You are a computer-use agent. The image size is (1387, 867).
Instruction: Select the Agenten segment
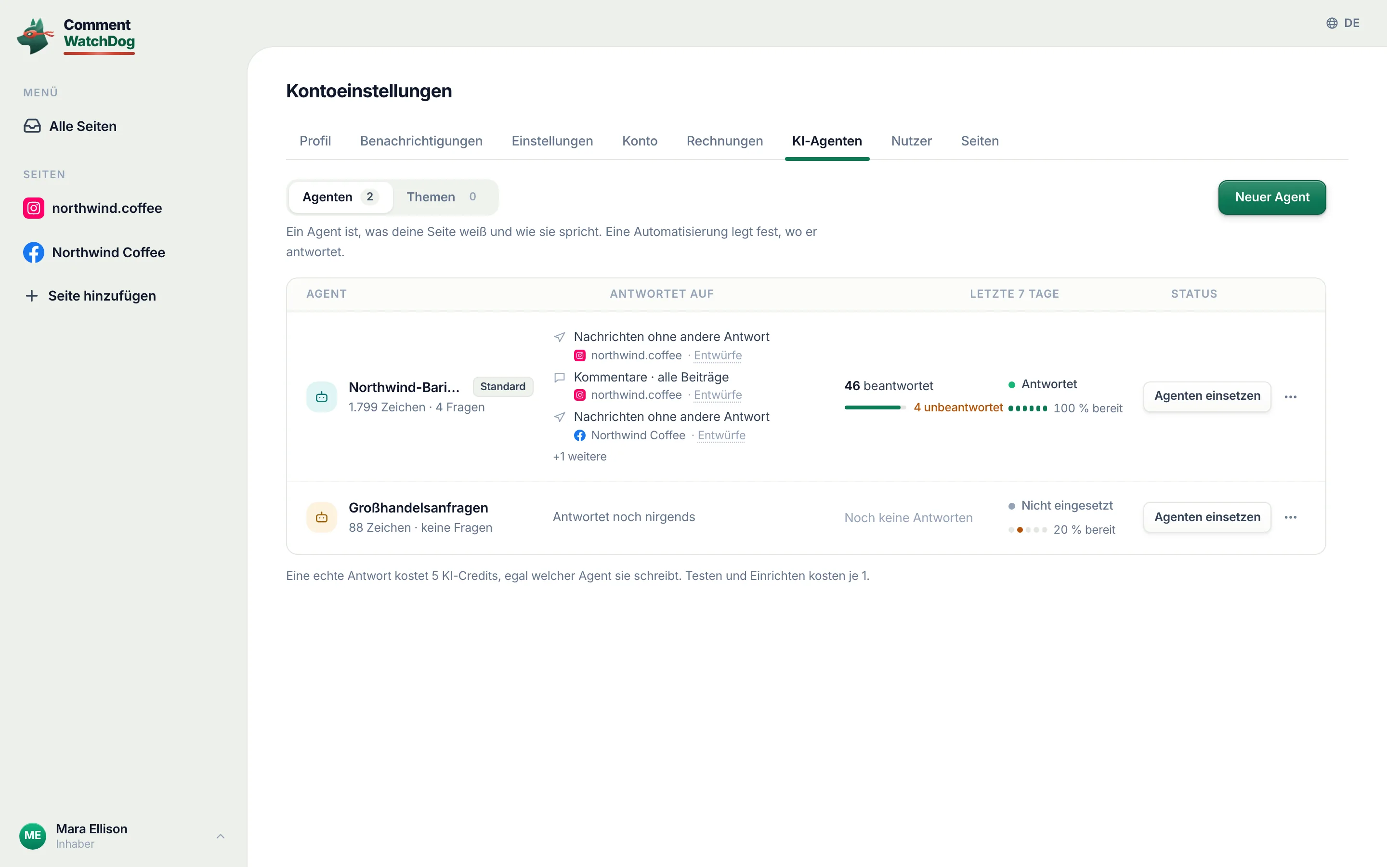340,197
